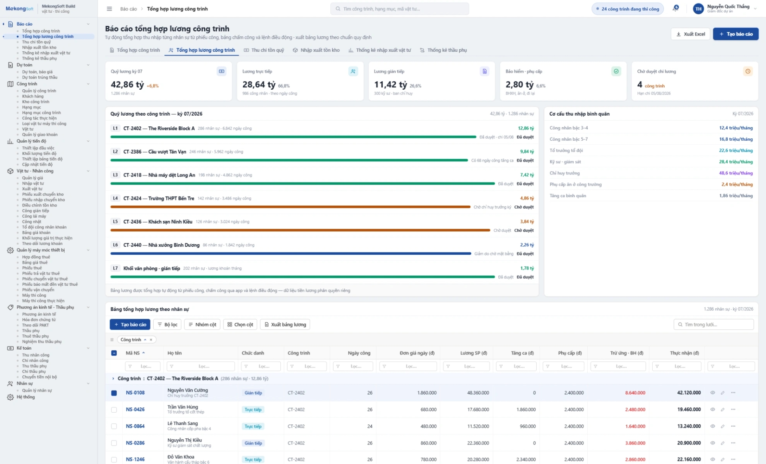This screenshot has height=464, width=766.
Task: Open more actions for row NS-0108
Action: point(733,393)
